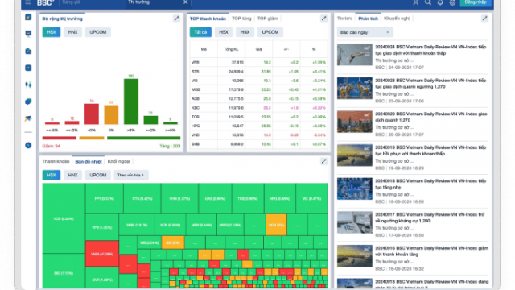Click thumbnail of the 16-09-2024 report

tap(355, 256)
